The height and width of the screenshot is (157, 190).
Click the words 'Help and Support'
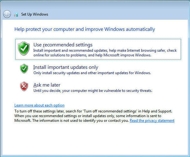158,111
